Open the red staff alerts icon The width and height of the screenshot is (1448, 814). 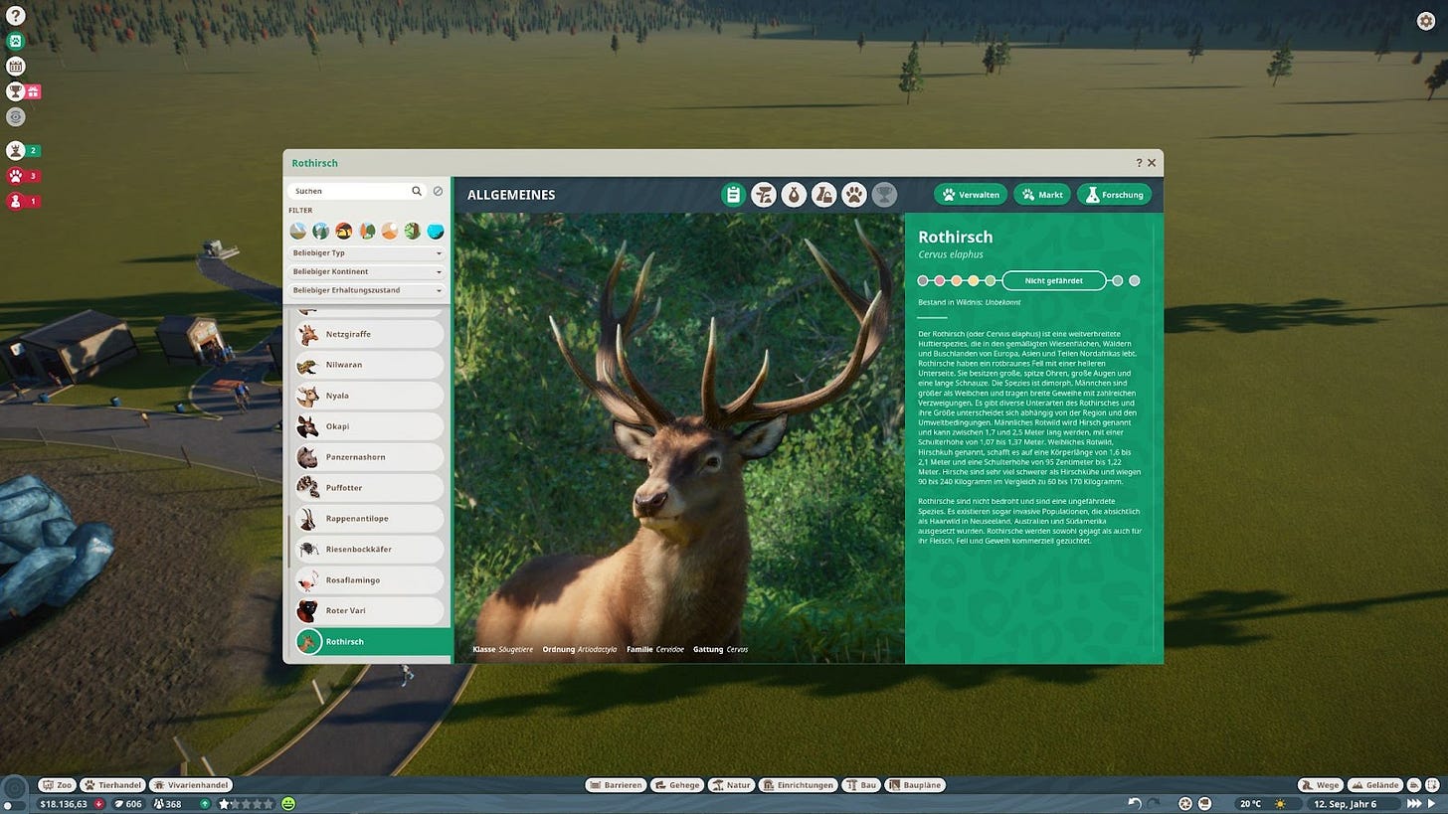(15, 201)
